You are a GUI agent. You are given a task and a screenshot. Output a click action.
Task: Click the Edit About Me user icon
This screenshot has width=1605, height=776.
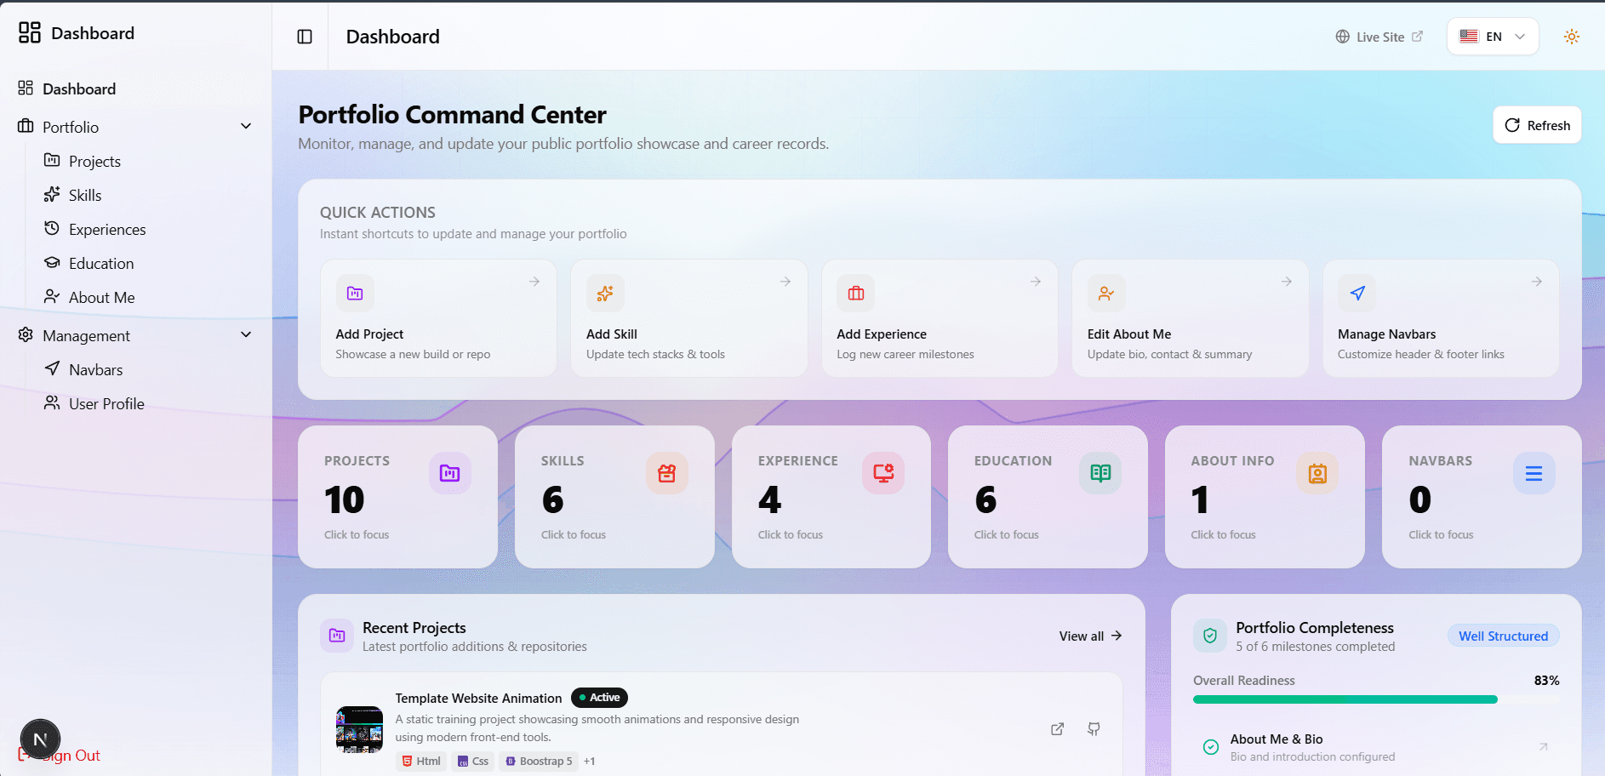[1106, 294]
